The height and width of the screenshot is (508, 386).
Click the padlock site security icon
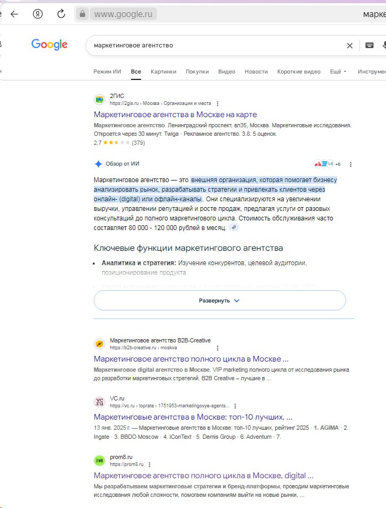pyautogui.click(x=82, y=14)
